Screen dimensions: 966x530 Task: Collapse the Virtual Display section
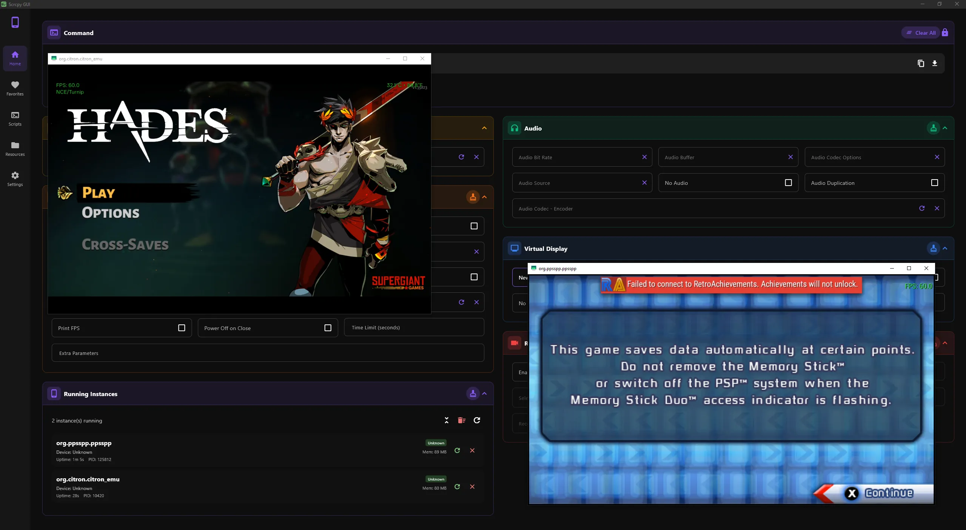point(945,249)
